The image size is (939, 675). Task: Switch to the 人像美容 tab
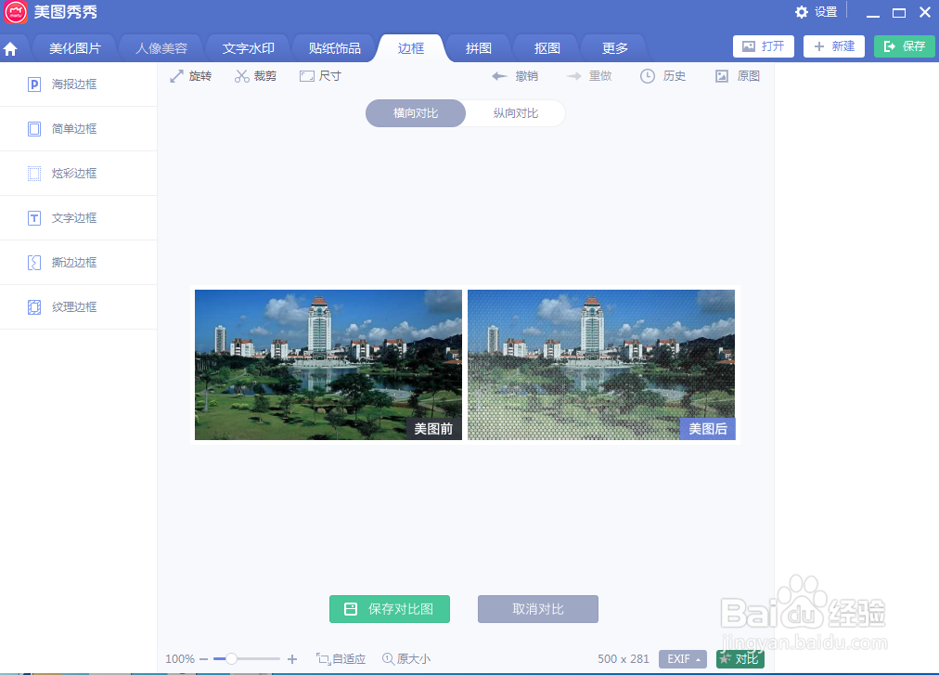161,48
